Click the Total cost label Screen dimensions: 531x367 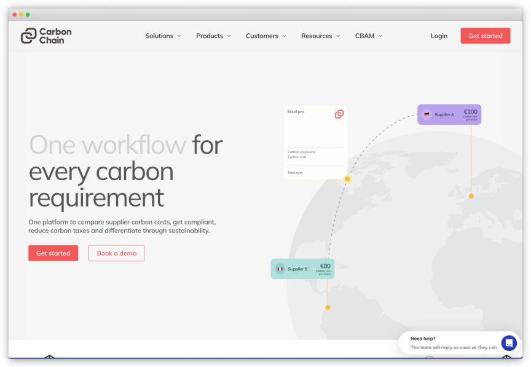point(295,173)
